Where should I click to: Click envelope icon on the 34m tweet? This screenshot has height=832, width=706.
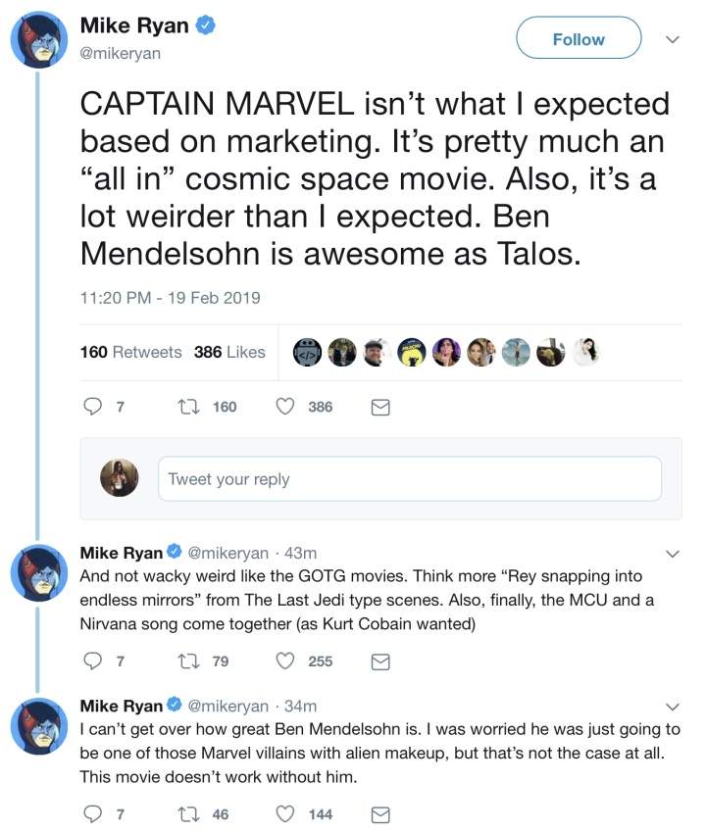tap(380, 813)
